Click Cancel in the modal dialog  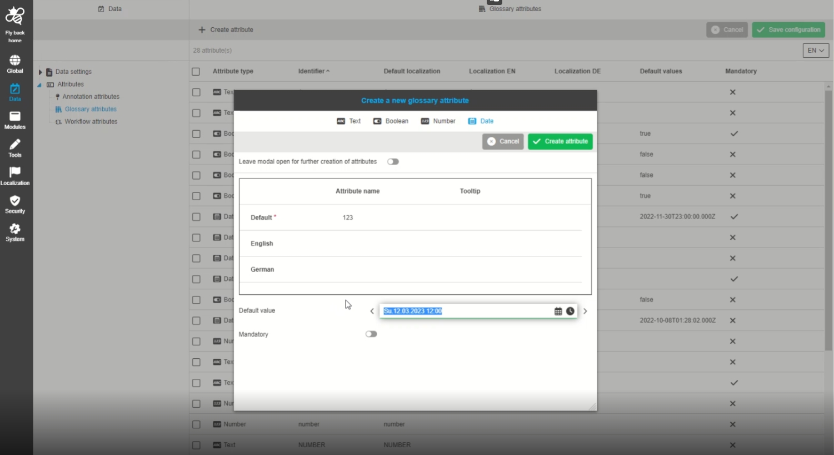tap(503, 141)
